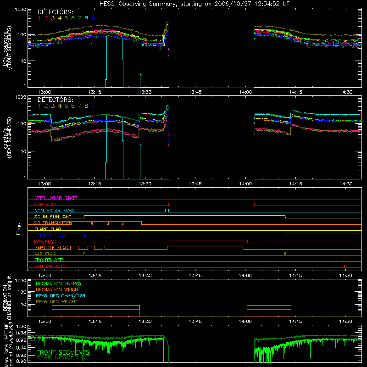Select the 0.92 y-axis label on the livetime plot
This screenshot has width=367, height=367.
point(21,354)
